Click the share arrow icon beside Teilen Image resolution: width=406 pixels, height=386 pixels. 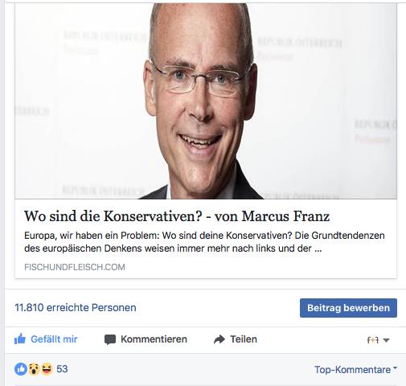(219, 339)
